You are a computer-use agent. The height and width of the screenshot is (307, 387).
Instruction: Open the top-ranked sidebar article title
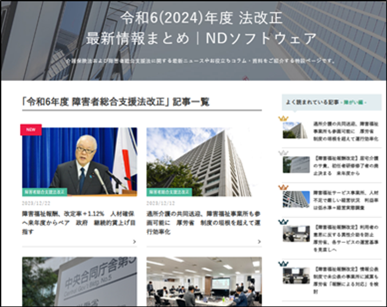(346, 131)
